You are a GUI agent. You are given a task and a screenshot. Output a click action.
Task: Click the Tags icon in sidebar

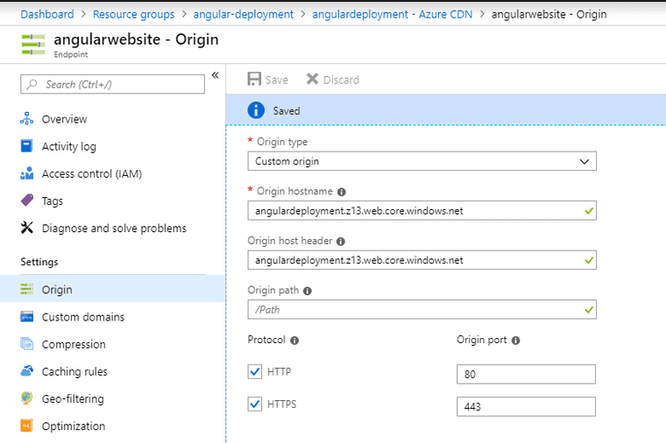point(26,200)
